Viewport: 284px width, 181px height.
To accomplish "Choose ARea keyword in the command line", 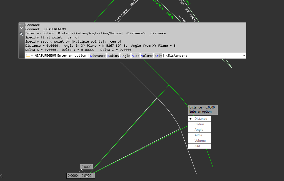I will click(x=135, y=55).
